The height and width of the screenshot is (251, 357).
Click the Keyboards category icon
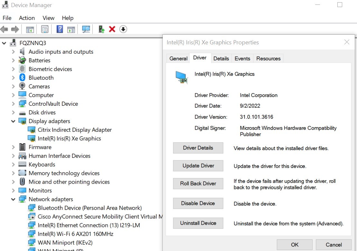[22, 164]
